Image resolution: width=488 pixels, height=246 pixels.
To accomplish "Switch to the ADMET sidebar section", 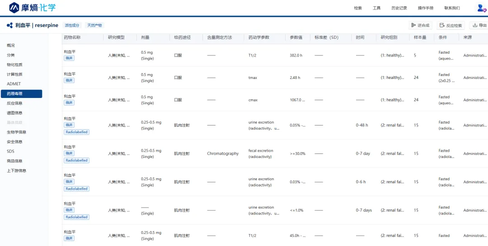I will point(14,84).
